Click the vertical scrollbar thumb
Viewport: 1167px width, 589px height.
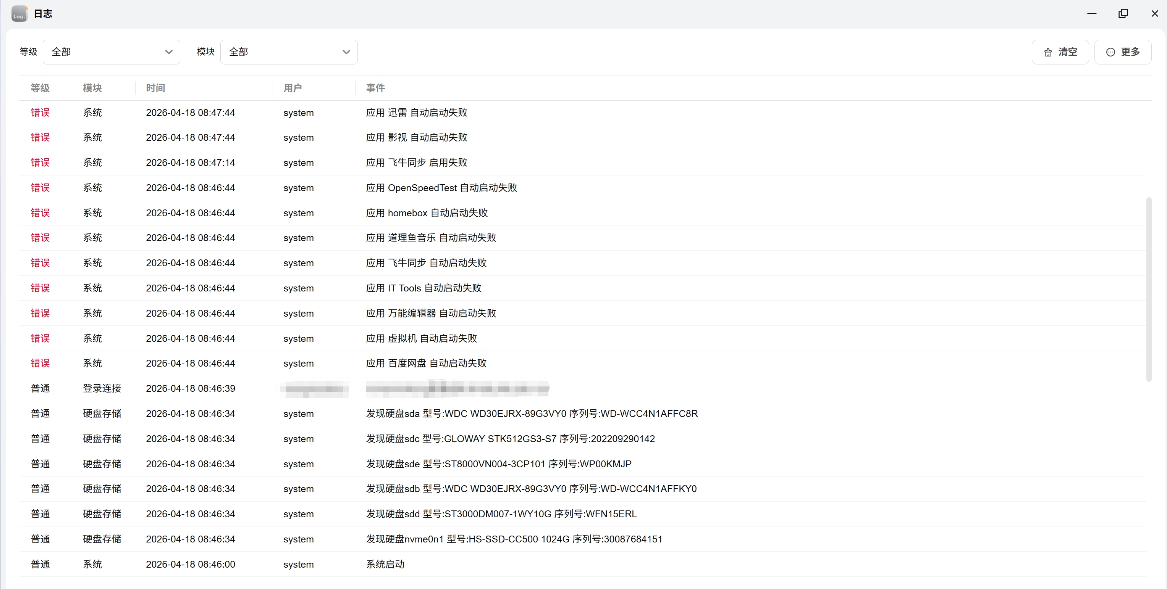(1148, 290)
